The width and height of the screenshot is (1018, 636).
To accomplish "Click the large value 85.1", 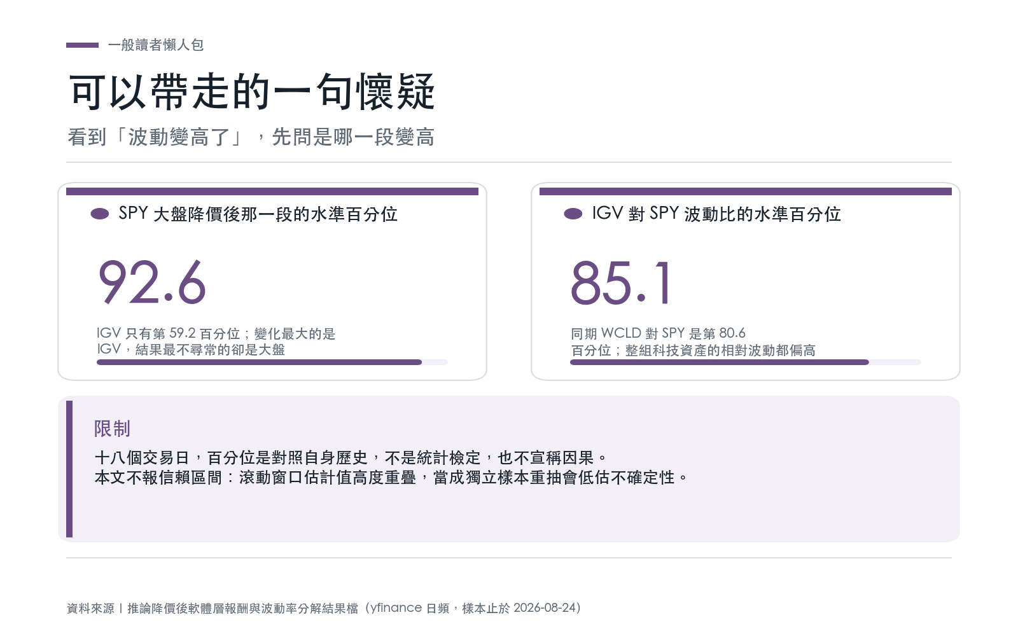I will pyautogui.click(x=621, y=282).
